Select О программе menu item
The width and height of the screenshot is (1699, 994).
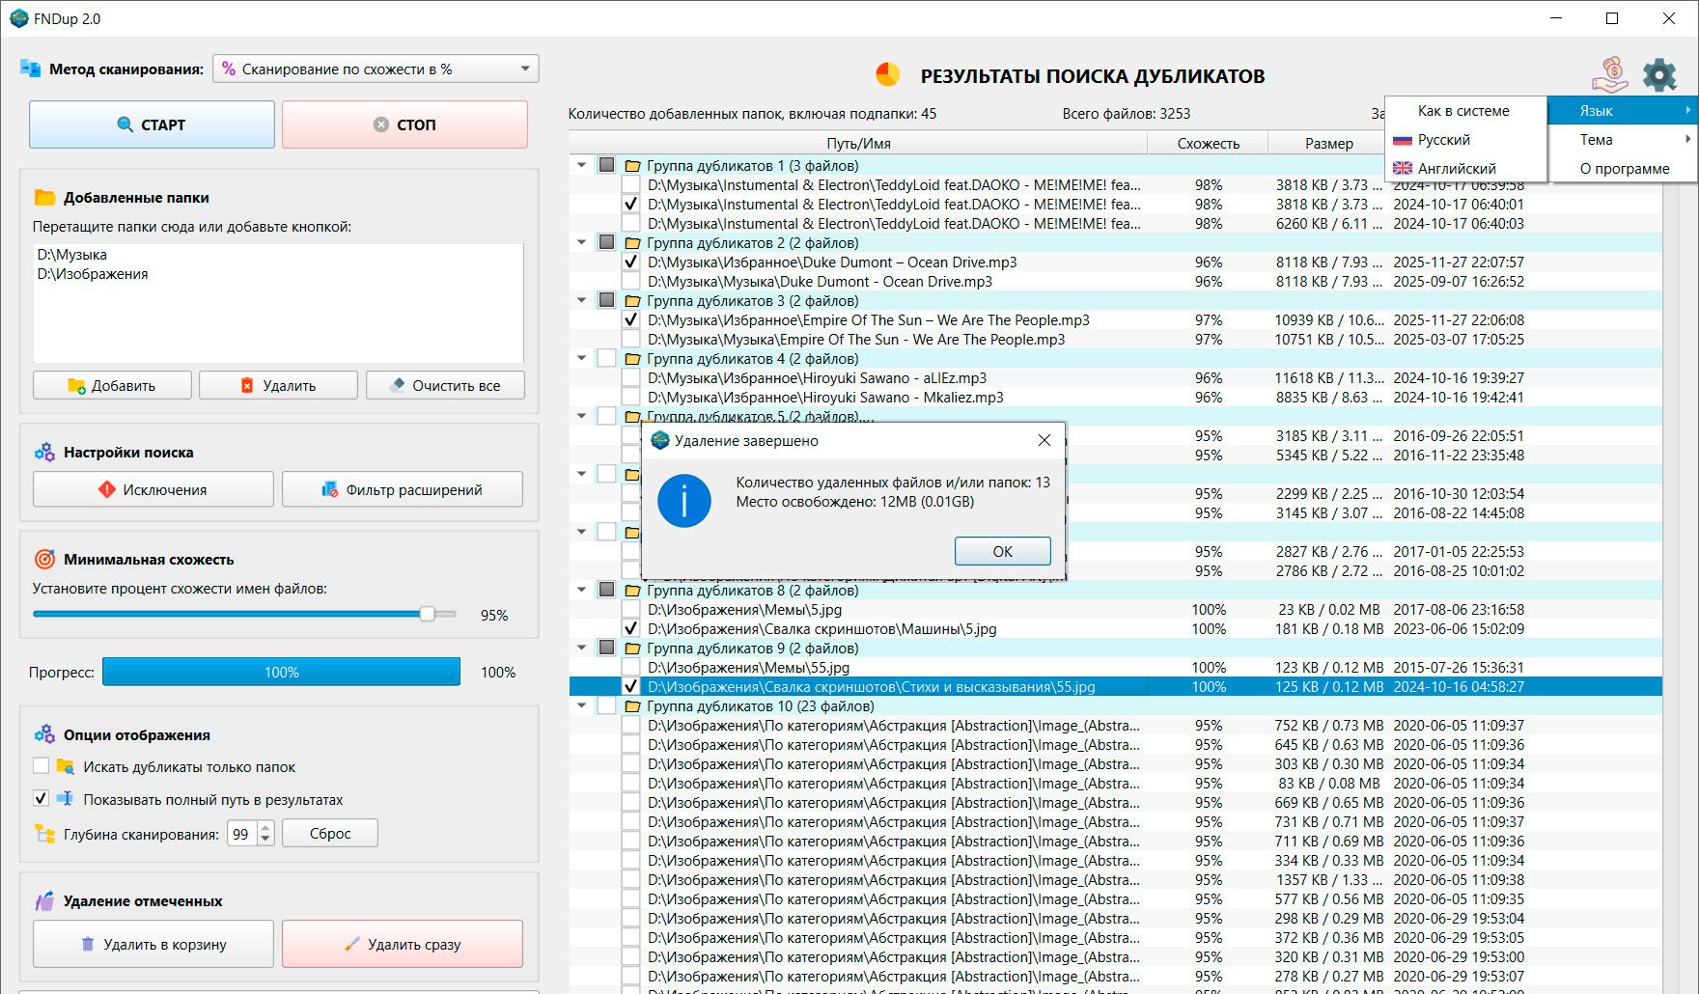coord(1624,169)
